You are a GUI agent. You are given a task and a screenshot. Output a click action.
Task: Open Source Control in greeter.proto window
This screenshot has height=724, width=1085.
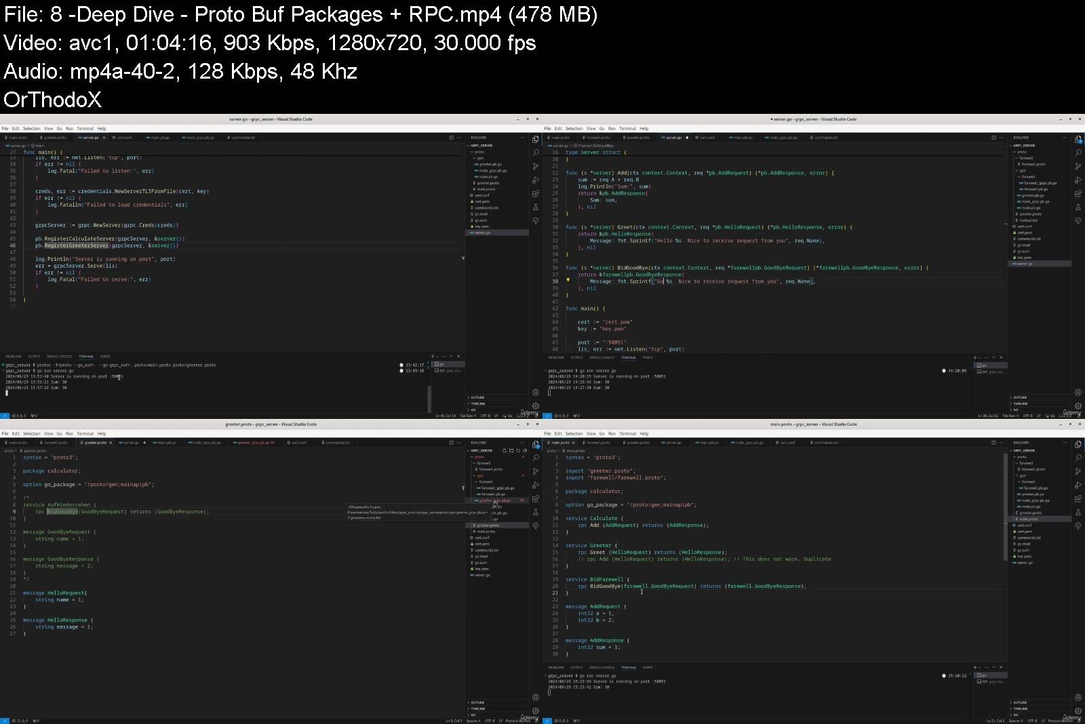point(536,471)
